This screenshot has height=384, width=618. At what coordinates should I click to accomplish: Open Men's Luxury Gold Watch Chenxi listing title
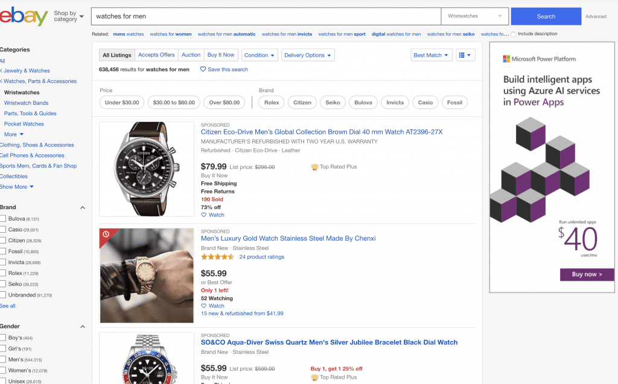point(288,238)
